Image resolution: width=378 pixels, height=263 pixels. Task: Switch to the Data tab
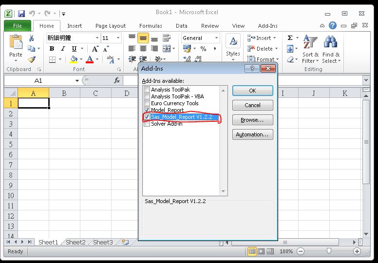(x=182, y=26)
